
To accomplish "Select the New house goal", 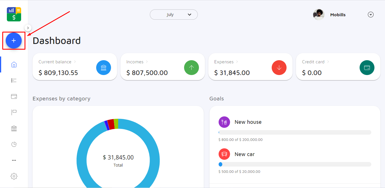I will (248, 122).
